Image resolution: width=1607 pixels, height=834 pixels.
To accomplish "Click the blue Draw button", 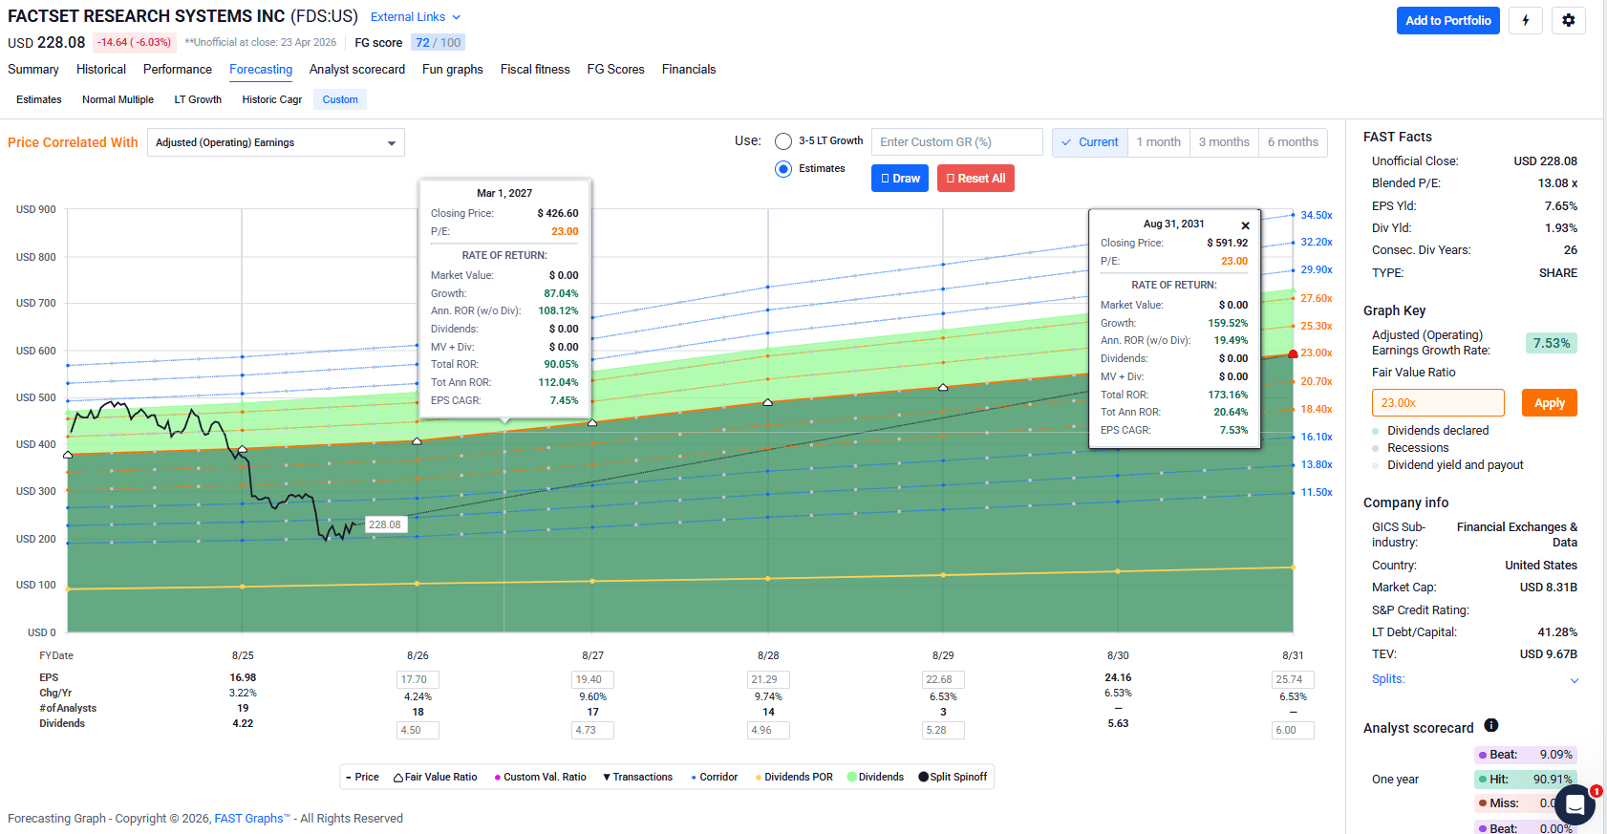I will (900, 179).
